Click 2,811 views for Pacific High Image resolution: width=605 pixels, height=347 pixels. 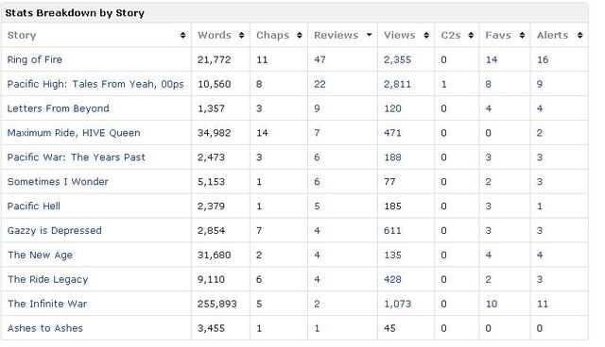tap(397, 84)
